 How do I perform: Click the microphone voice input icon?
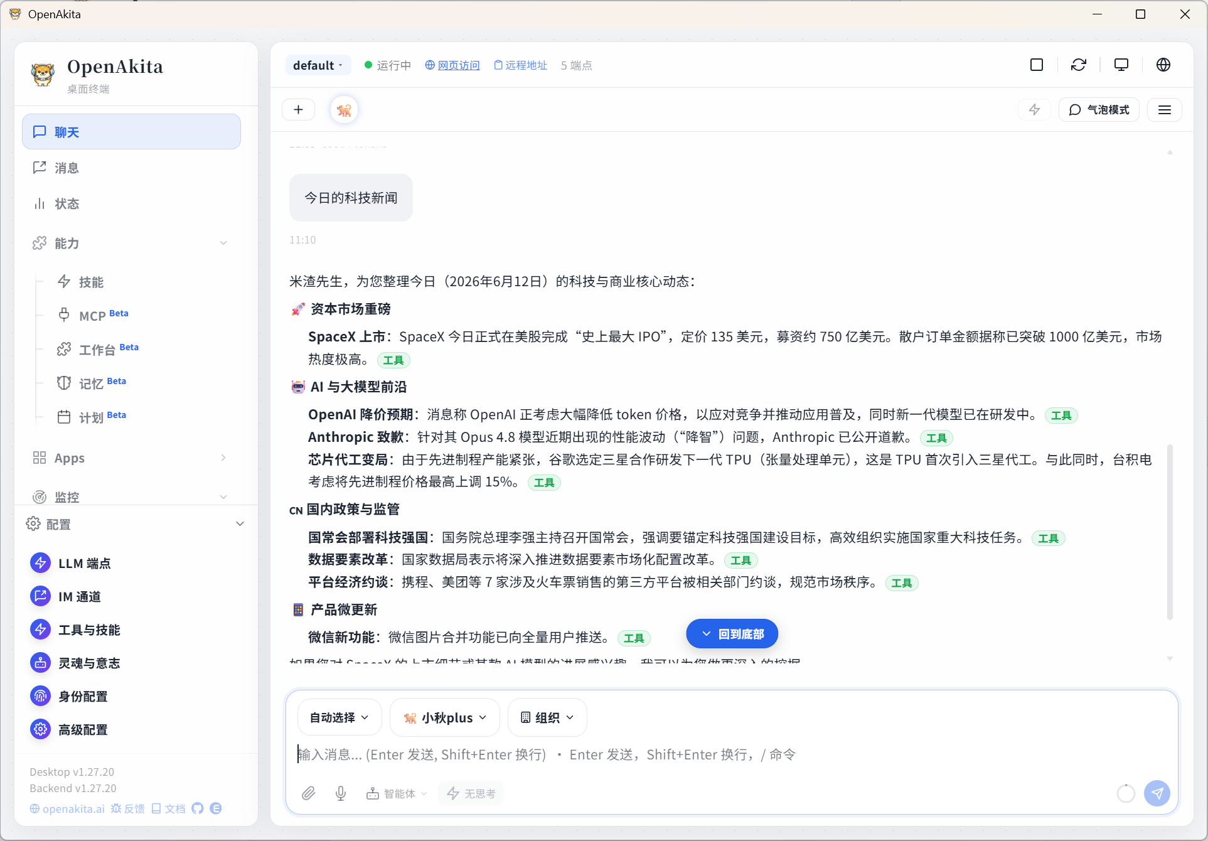[x=341, y=793]
